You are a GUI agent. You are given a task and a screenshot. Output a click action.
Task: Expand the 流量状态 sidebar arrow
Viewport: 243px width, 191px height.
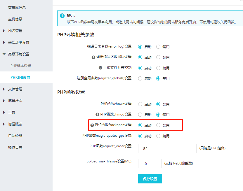(x=4, y=101)
